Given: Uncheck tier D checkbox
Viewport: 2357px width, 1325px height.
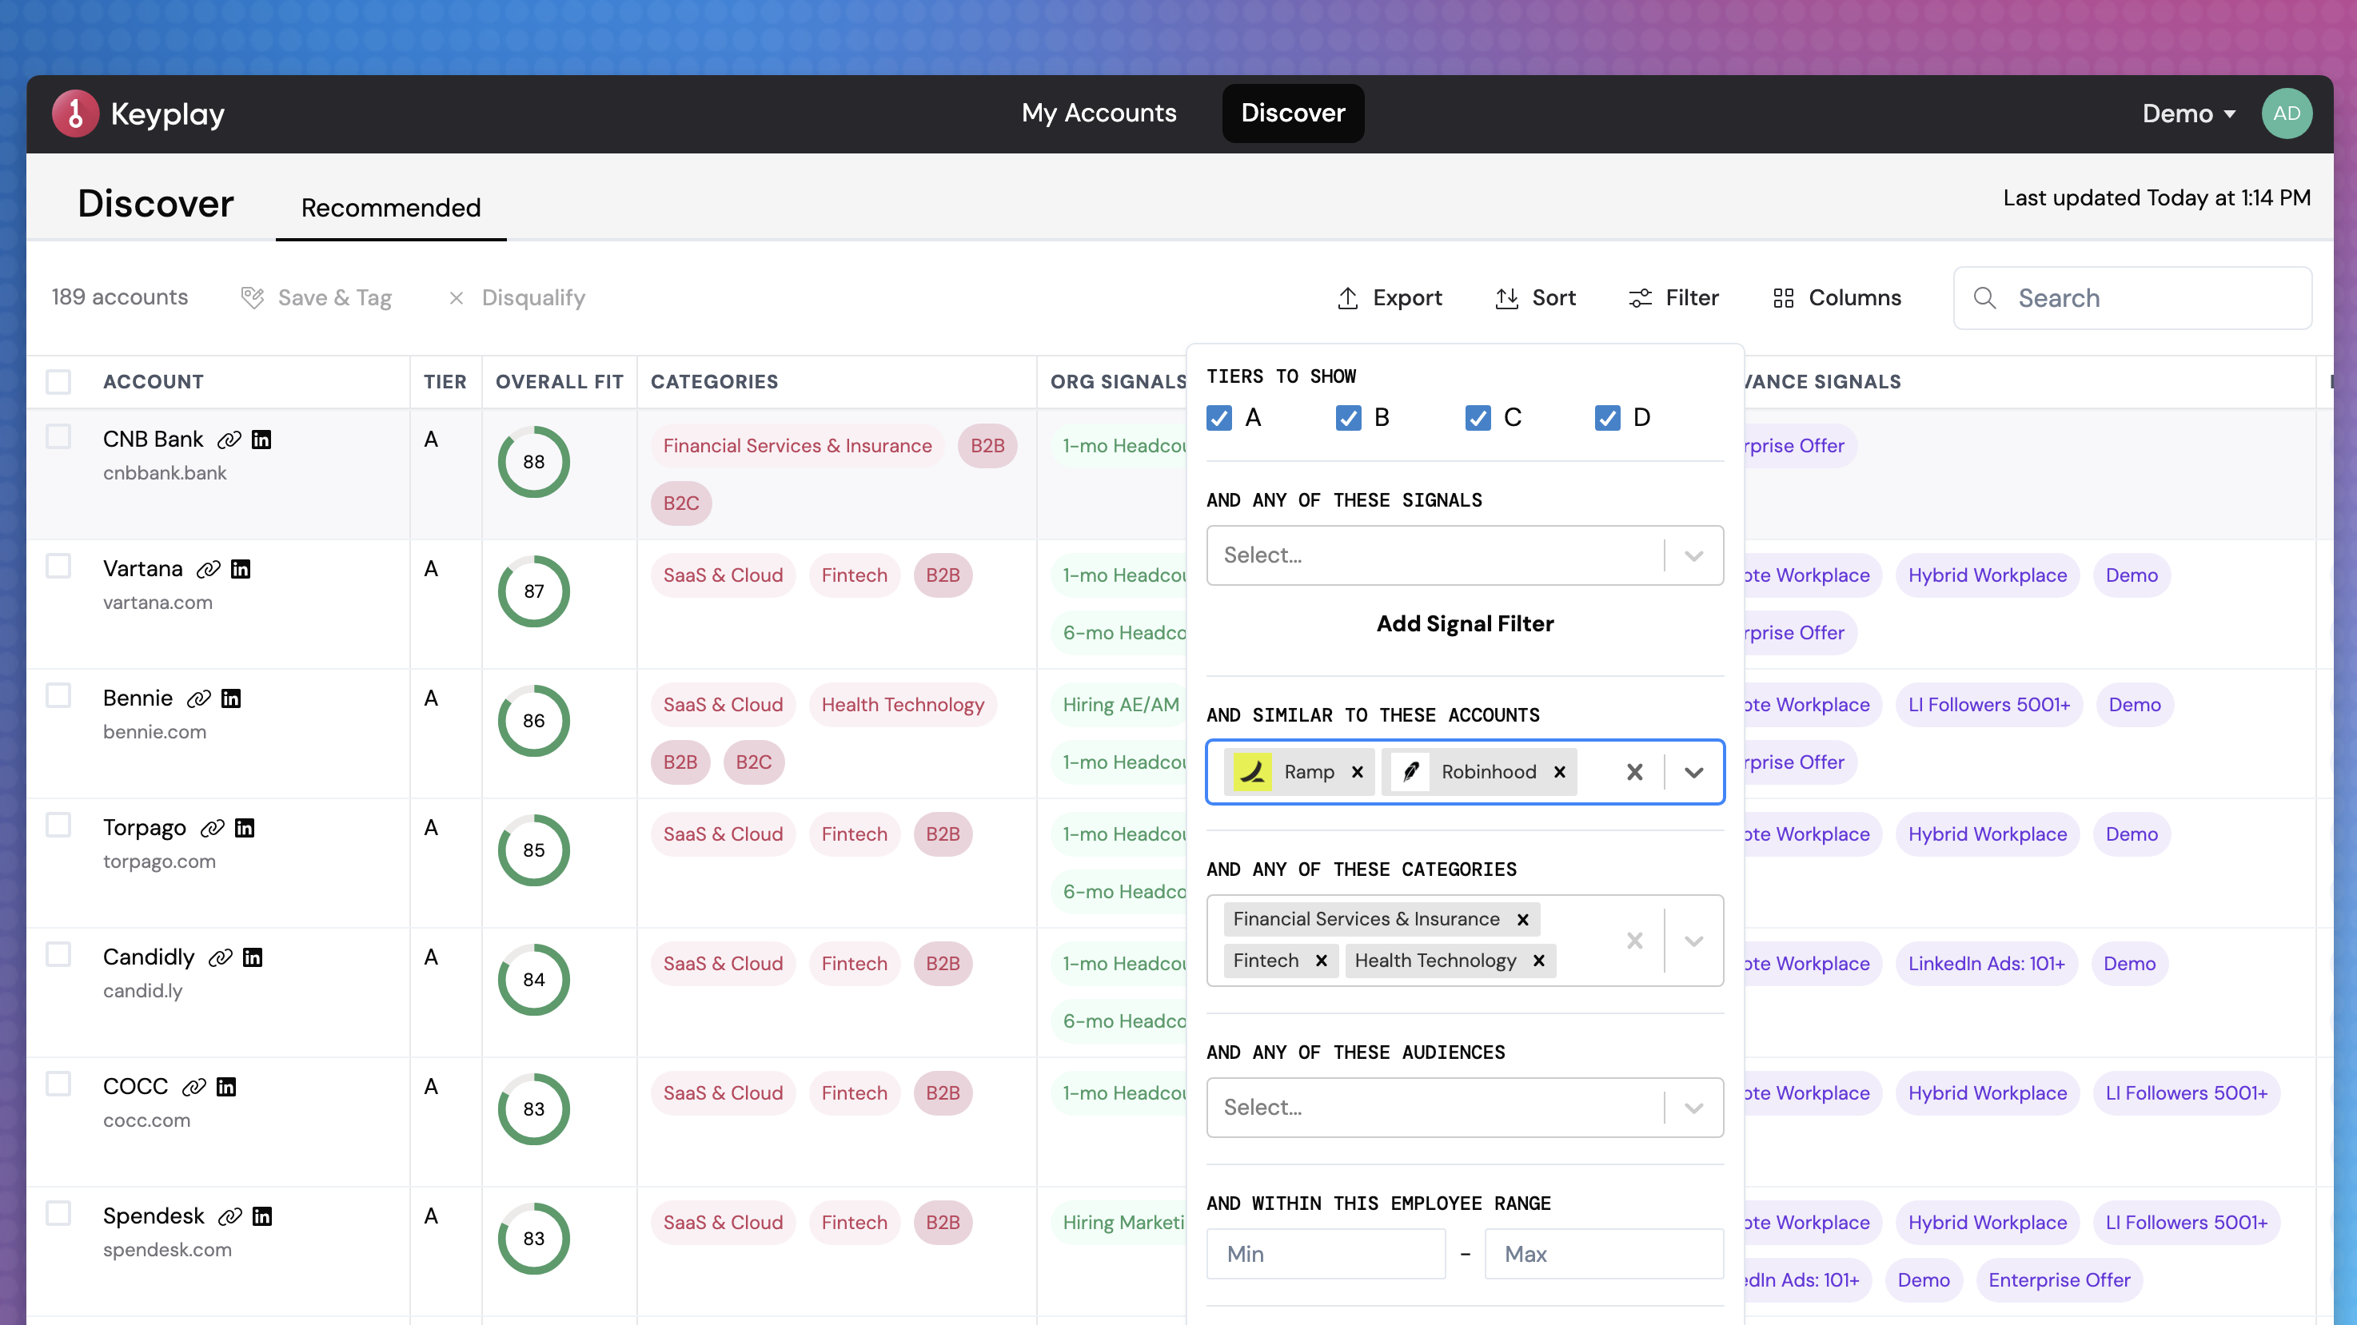Looking at the screenshot, I should 1608,418.
